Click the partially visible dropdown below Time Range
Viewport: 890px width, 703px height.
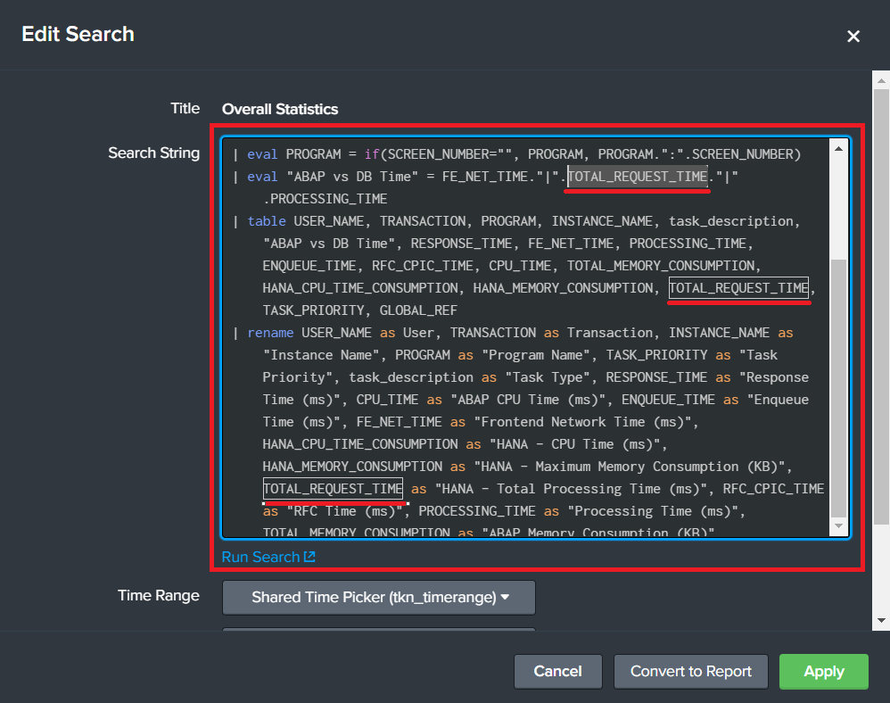pyautogui.click(x=378, y=630)
